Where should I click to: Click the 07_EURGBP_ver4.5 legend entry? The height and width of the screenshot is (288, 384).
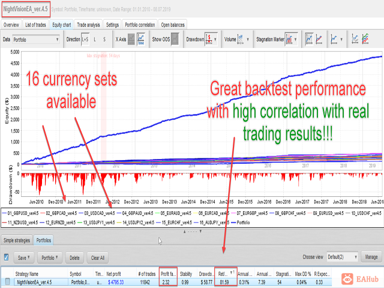tap(250, 214)
